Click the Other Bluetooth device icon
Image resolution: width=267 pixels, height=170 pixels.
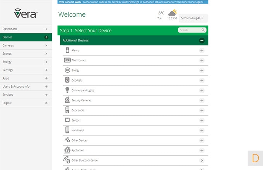tap(67, 160)
